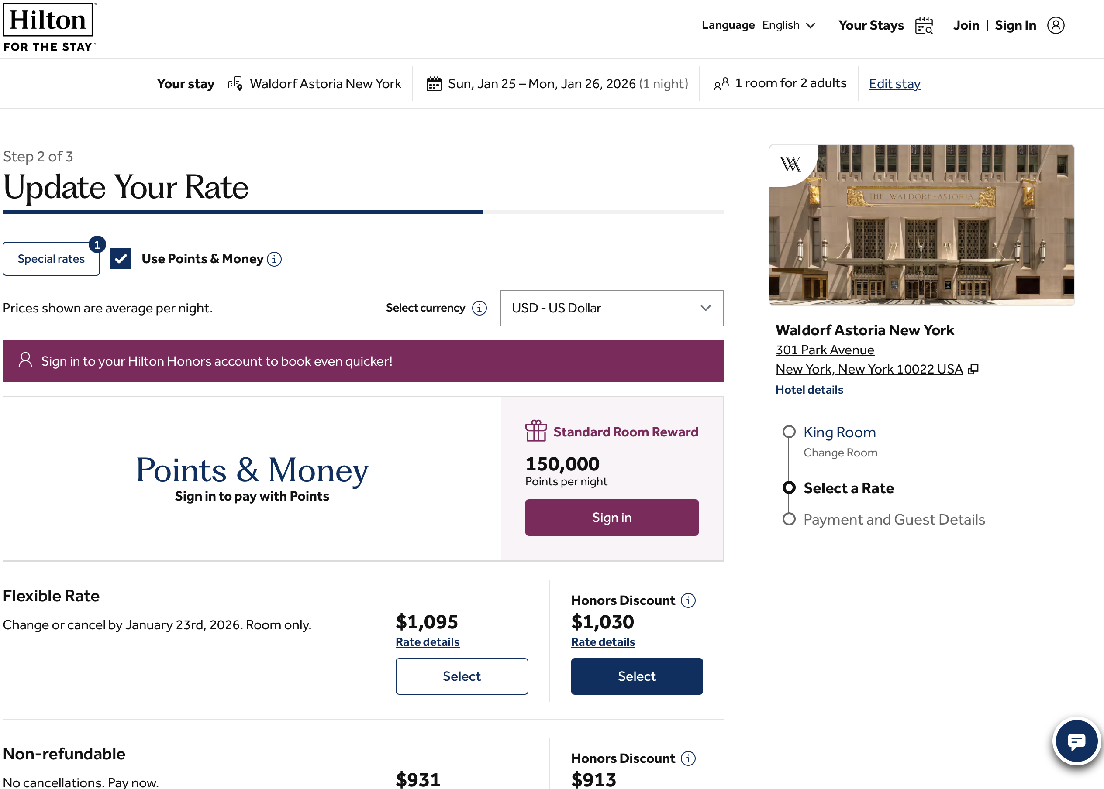Open Your Stays calendar icon
This screenshot has height=789, width=1104.
pyautogui.click(x=924, y=25)
